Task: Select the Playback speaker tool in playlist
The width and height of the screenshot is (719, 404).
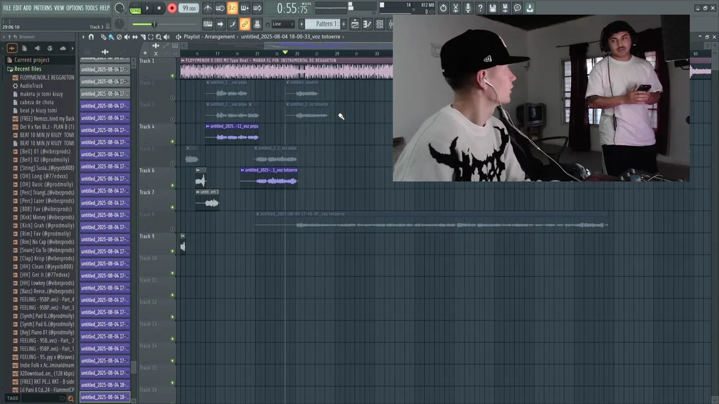Action: [166, 37]
